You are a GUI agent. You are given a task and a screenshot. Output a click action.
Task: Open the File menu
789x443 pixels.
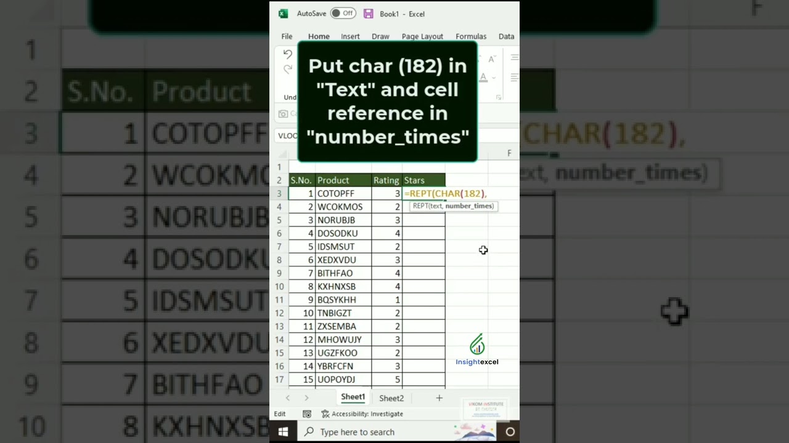(287, 36)
